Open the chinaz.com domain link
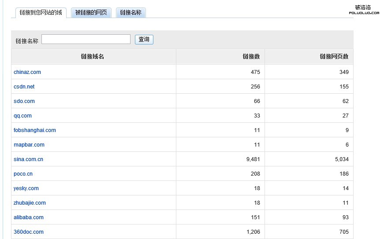Viewport: 384px width, 239px height. (27, 72)
